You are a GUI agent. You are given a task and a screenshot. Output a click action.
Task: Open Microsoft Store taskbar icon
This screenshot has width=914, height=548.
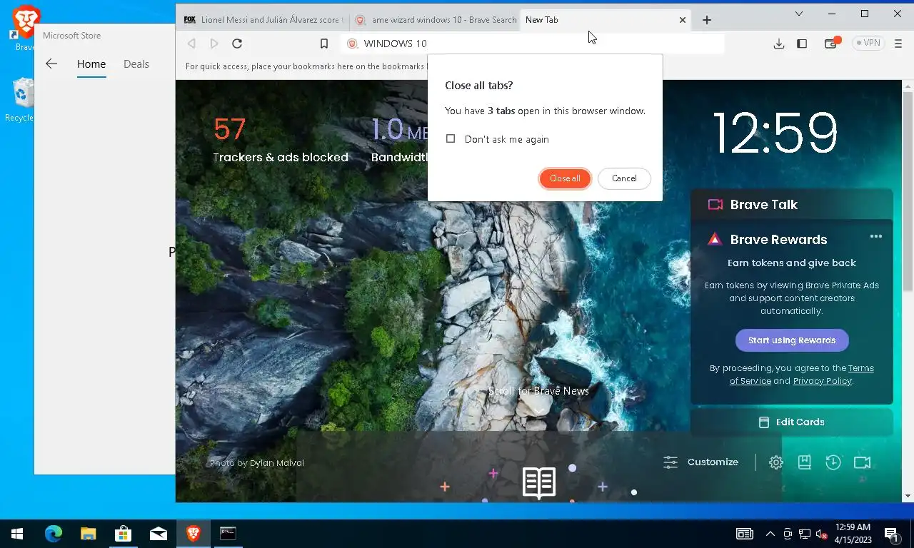click(123, 534)
